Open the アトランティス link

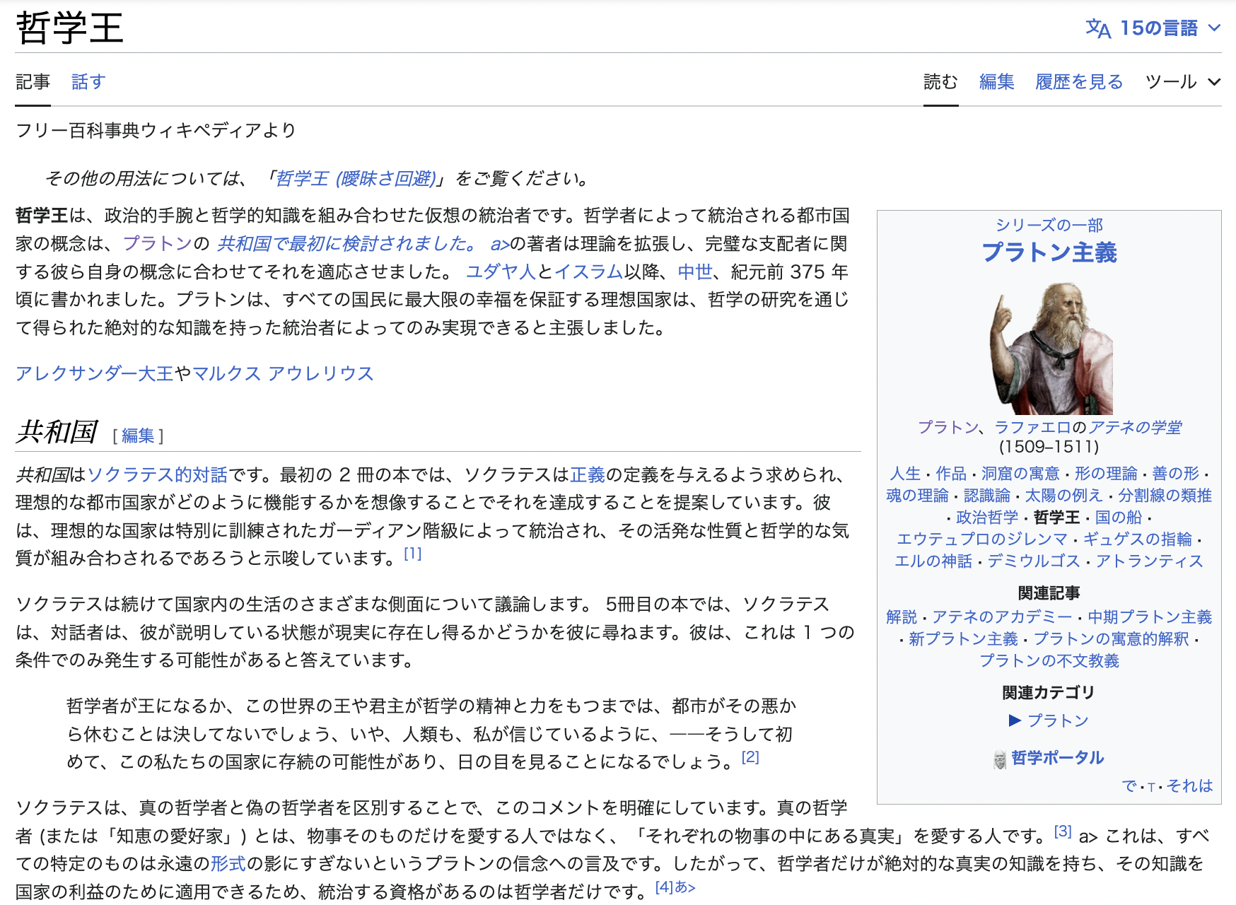pyautogui.click(x=1149, y=561)
